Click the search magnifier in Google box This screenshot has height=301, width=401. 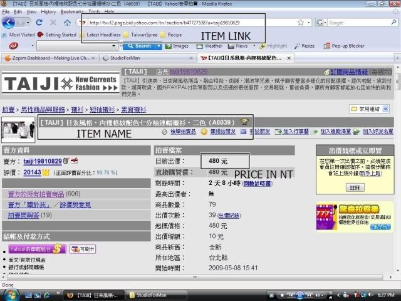coord(393,23)
